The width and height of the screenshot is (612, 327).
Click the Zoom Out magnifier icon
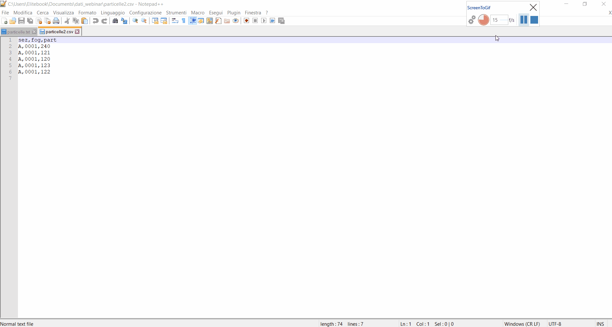(x=144, y=21)
